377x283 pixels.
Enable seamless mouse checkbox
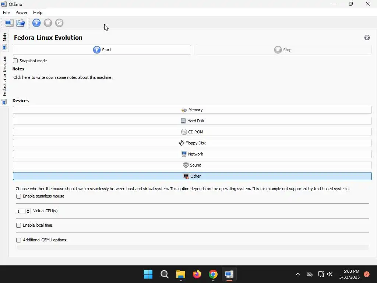point(18,196)
